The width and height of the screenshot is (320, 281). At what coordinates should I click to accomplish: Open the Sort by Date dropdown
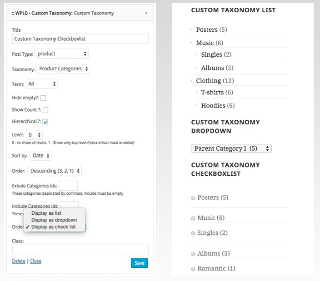40,156
